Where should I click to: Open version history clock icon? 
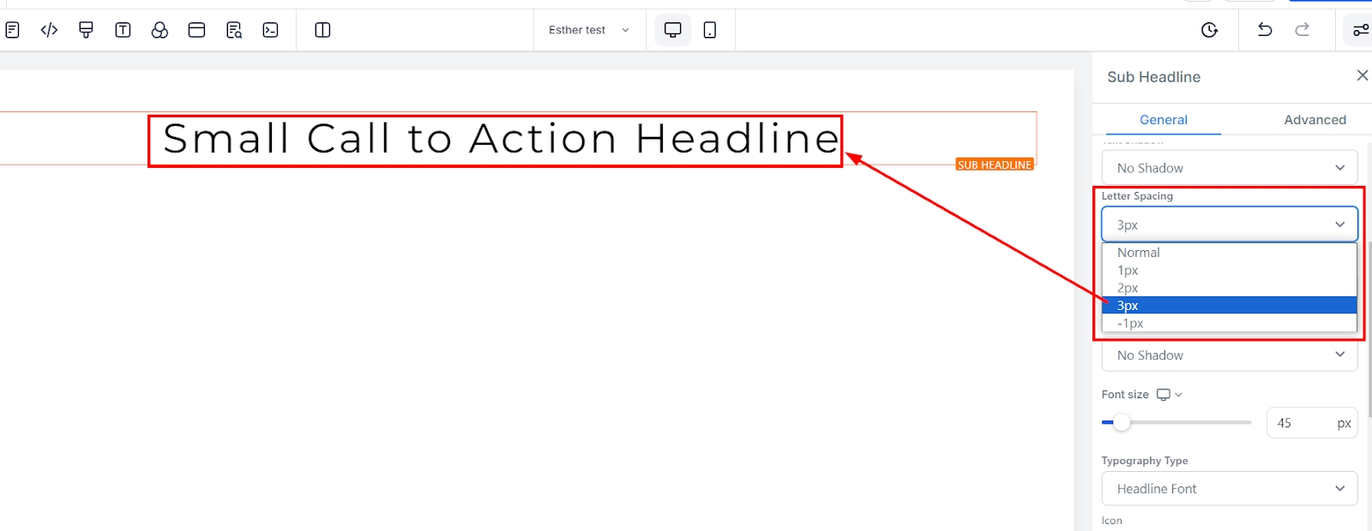1209,30
